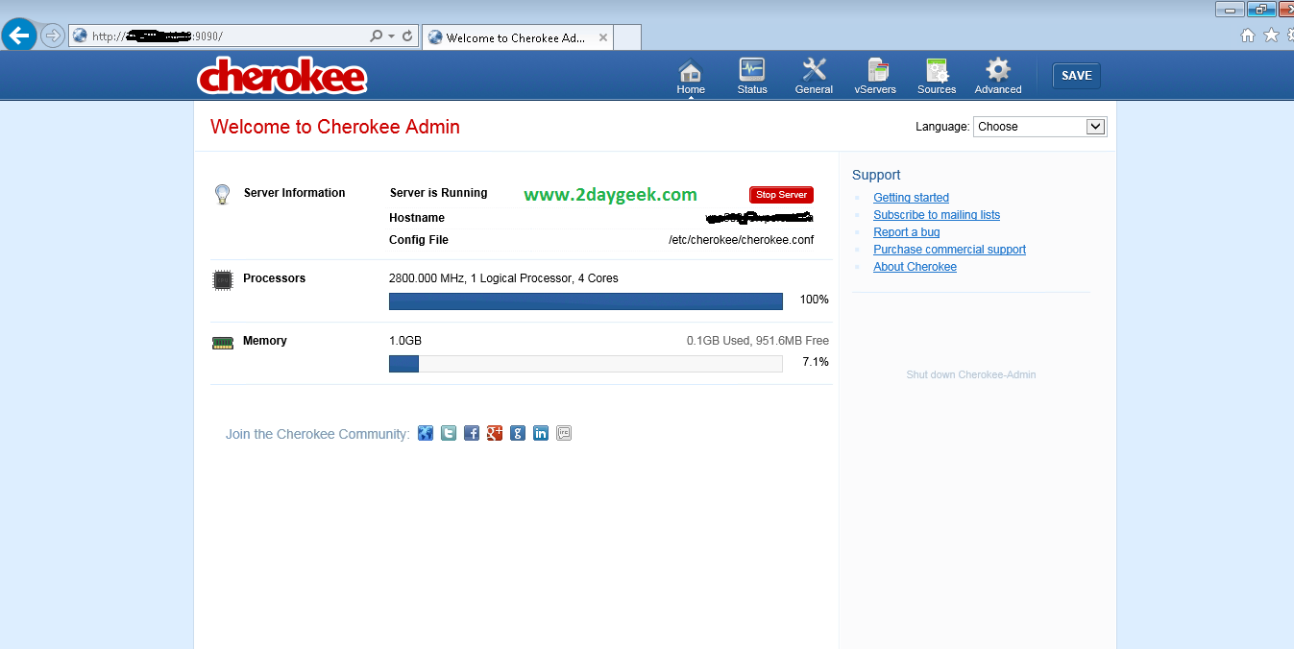Stop the running server
Screen dimensions: 1294x649
(781, 195)
